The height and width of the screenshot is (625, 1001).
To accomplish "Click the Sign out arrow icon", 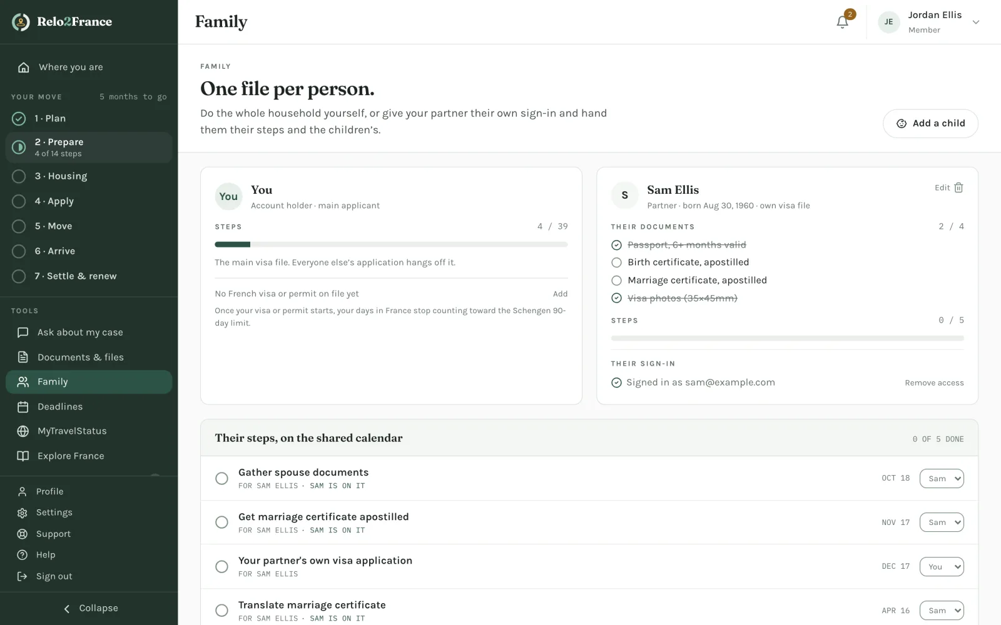I will (x=23, y=576).
